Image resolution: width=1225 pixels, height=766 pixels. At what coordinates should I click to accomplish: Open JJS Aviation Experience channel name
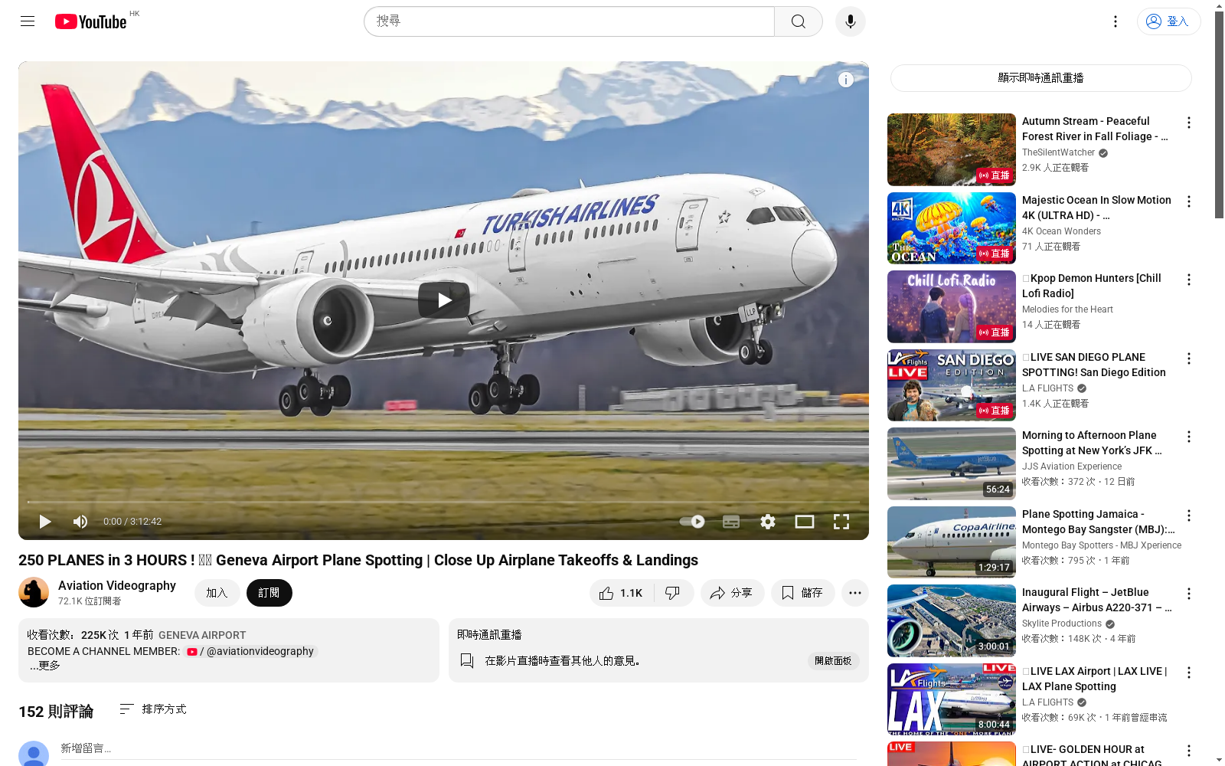1072,466
